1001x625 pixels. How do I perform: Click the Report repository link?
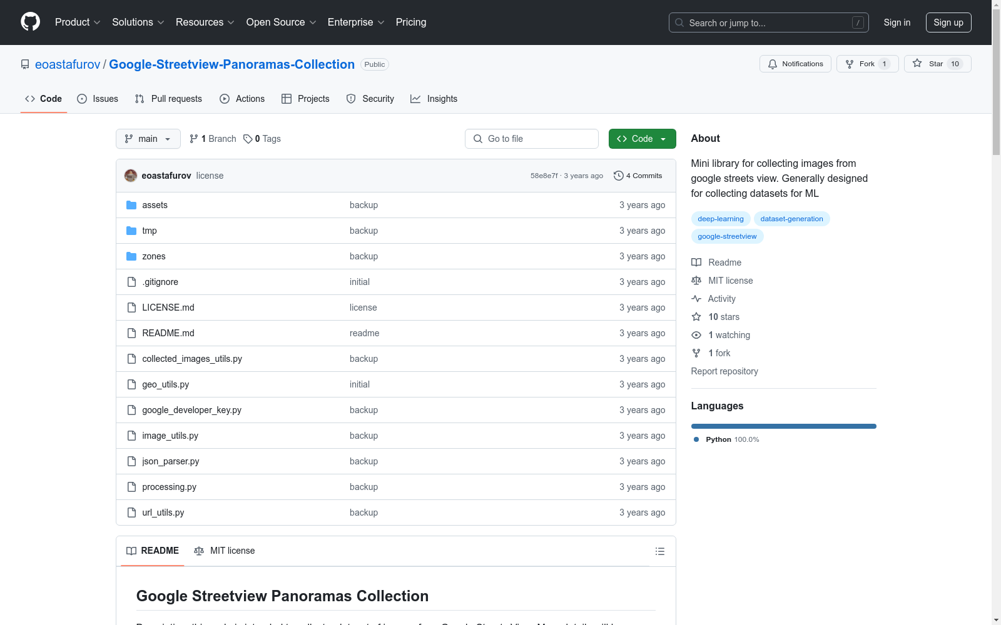(x=724, y=371)
